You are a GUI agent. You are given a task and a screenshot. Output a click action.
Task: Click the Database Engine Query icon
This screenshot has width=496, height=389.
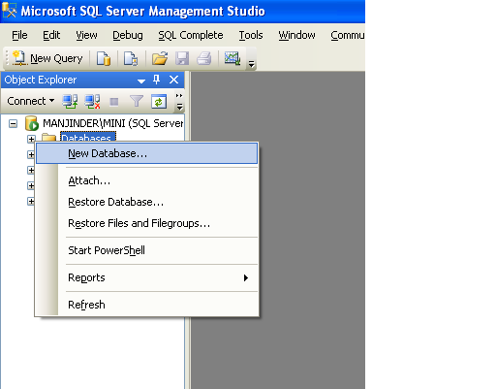[x=104, y=58]
